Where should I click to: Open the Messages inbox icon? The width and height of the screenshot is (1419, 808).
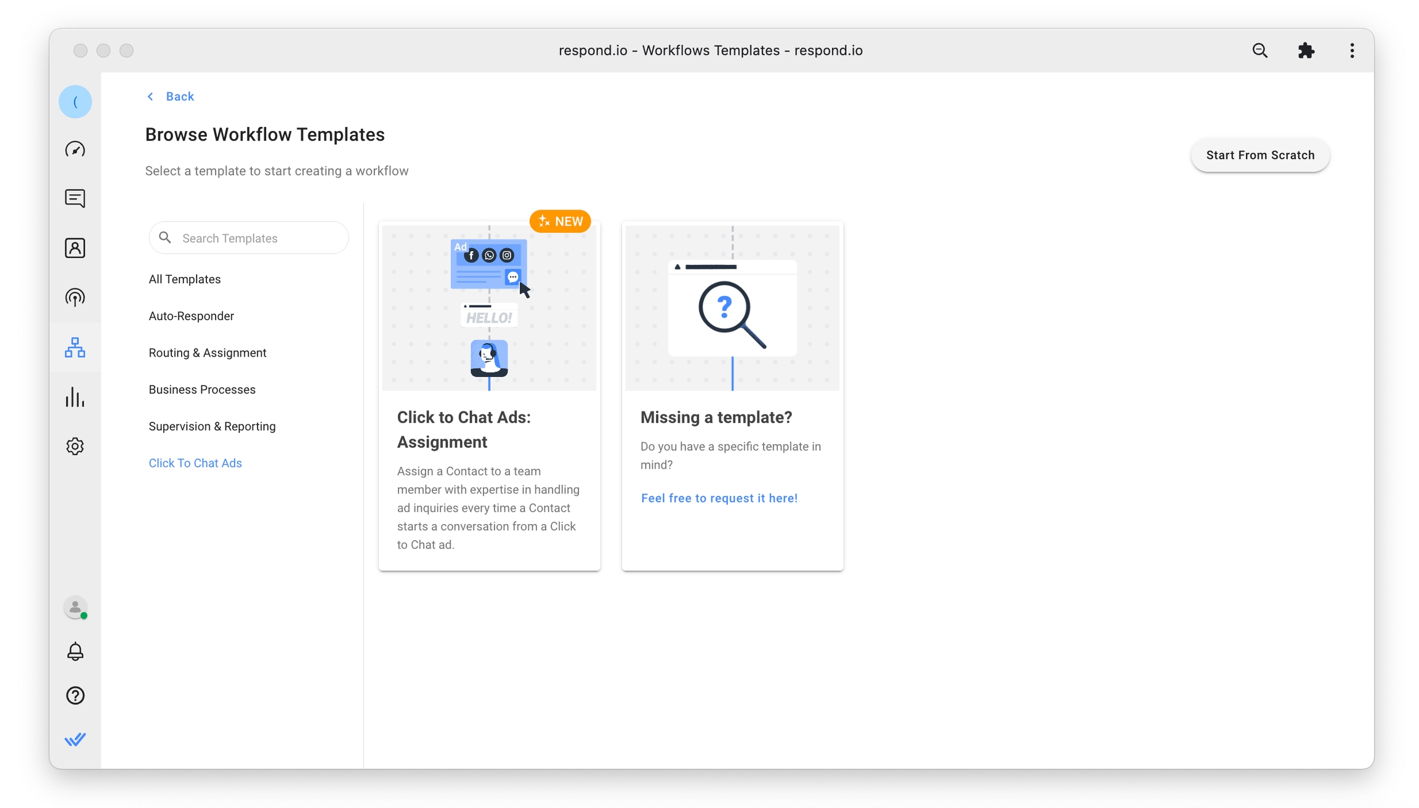coord(75,198)
